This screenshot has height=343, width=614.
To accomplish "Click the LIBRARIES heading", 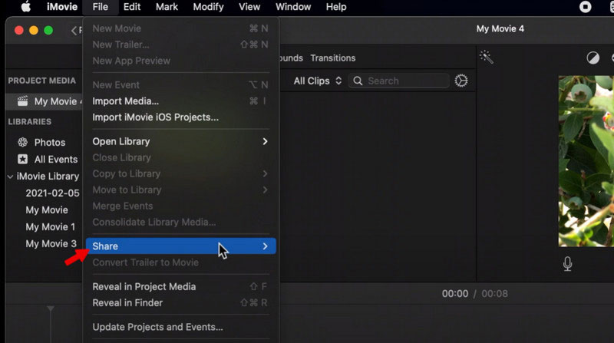I will tap(30, 122).
